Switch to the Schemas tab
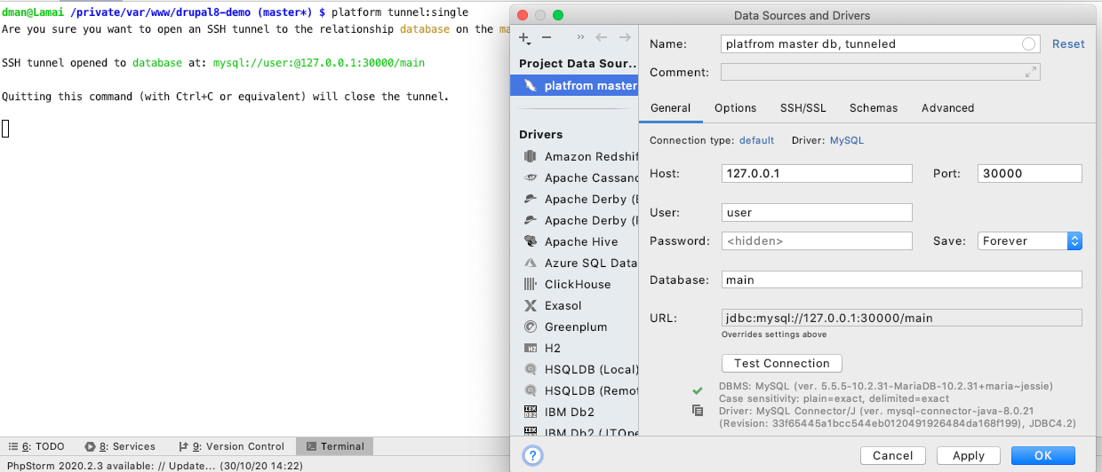1102x472 pixels. (874, 107)
